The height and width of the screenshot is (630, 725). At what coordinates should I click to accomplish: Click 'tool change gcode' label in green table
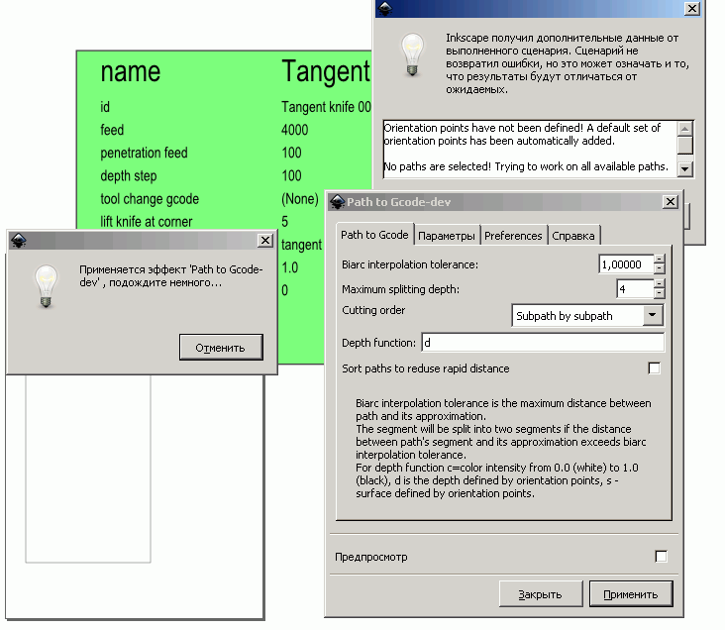[150, 199]
